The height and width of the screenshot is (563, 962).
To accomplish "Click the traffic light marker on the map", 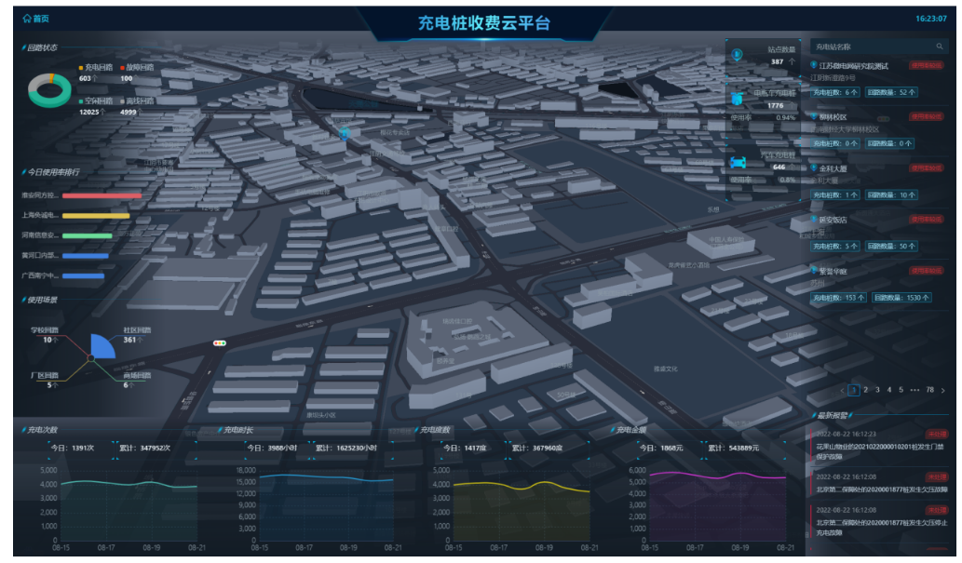I will (x=221, y=343).
